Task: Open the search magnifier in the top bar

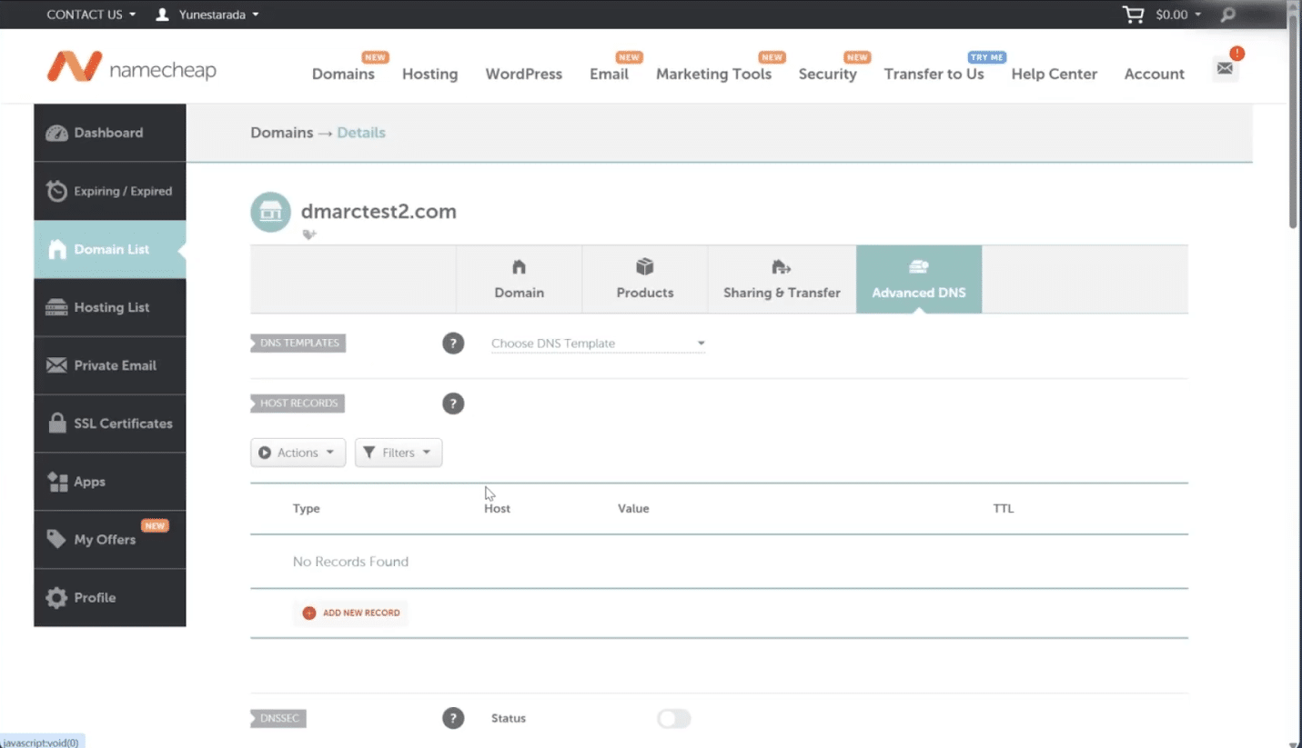Action: [x=1226, y=15]
